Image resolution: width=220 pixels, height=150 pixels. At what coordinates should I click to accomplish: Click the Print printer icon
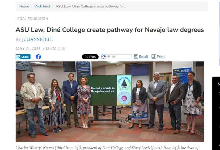click(x=154, y=56)
